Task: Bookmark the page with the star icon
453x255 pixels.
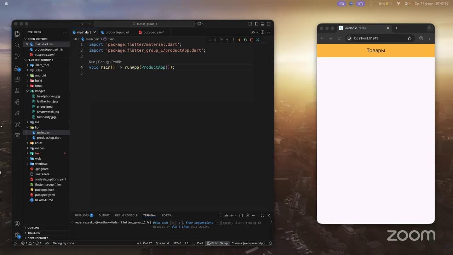Action: (x=409, y=38)
